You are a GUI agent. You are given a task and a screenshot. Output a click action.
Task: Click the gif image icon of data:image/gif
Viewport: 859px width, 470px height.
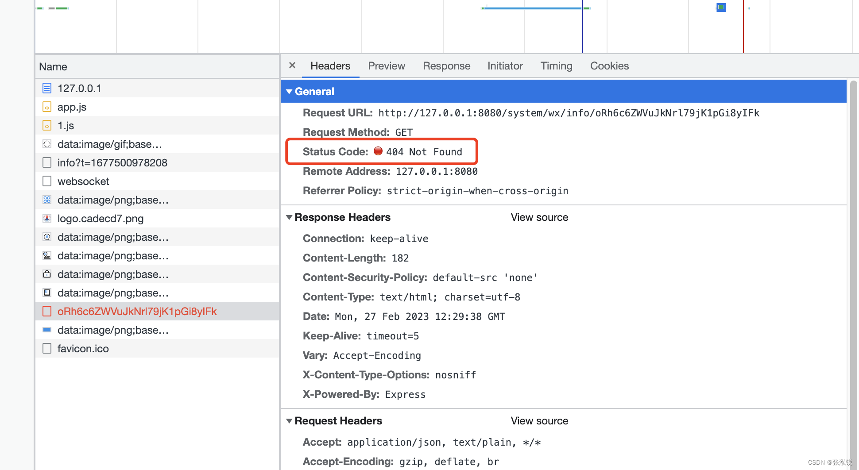coord(47,144)
